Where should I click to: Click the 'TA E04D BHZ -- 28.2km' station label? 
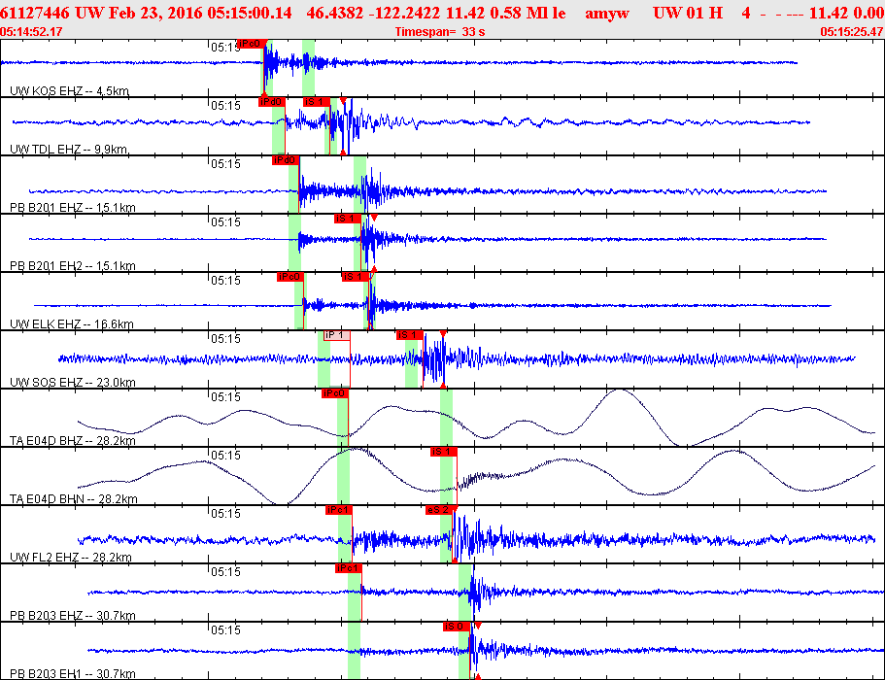[x=73, y=441]
